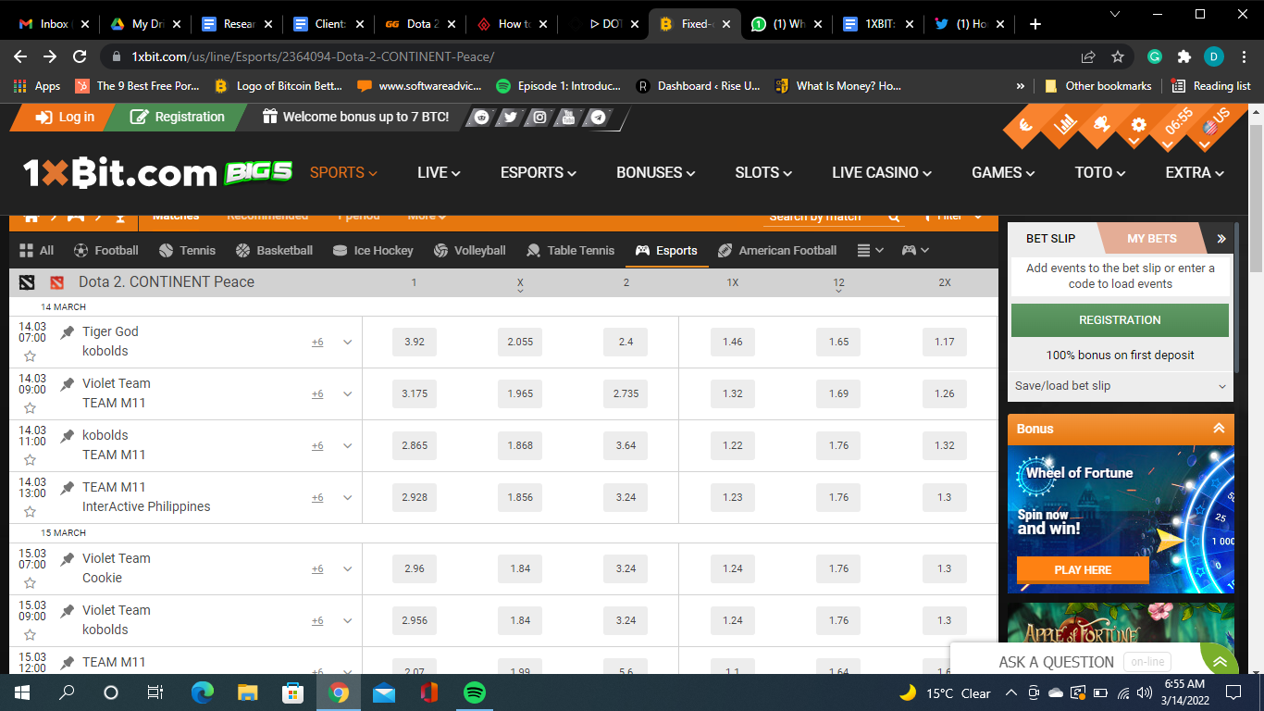Open the Esports category via gamepad icon

click(642, 250)
